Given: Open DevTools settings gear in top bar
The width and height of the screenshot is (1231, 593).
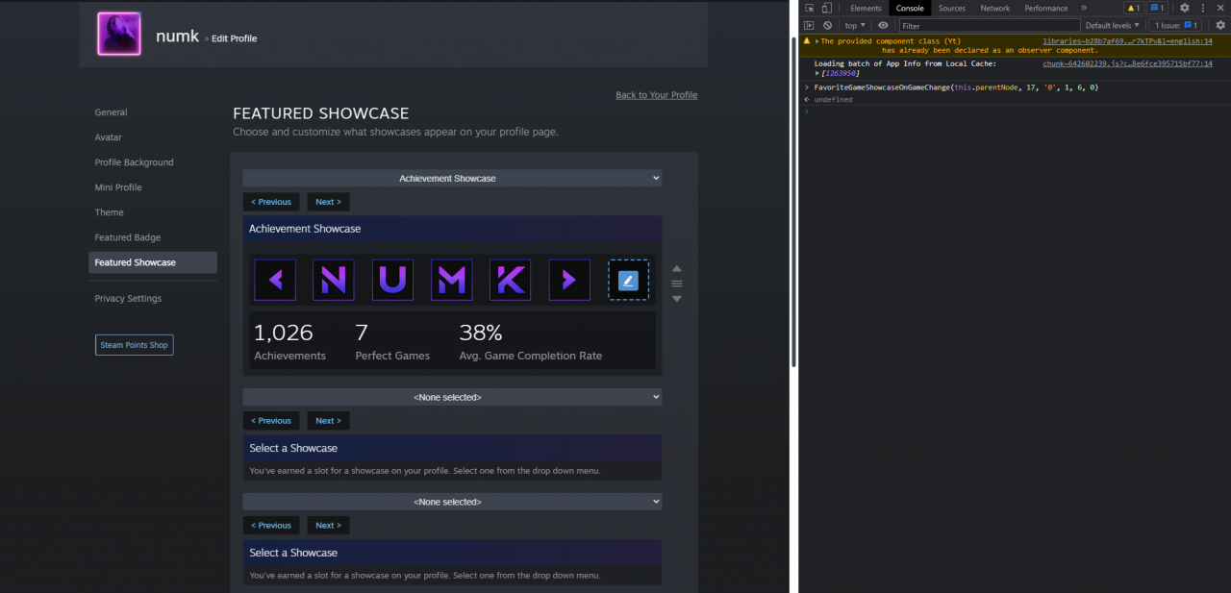Looking at the screenshot, I should pos(1185,8).
